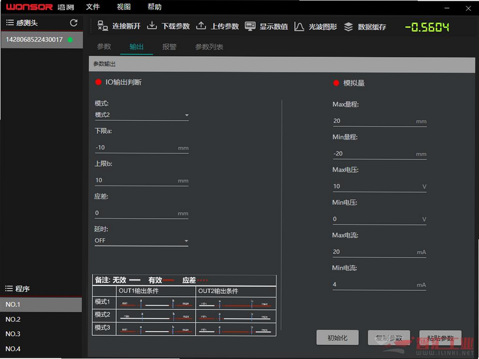Switch to the 参数 tab

(104, 47)
